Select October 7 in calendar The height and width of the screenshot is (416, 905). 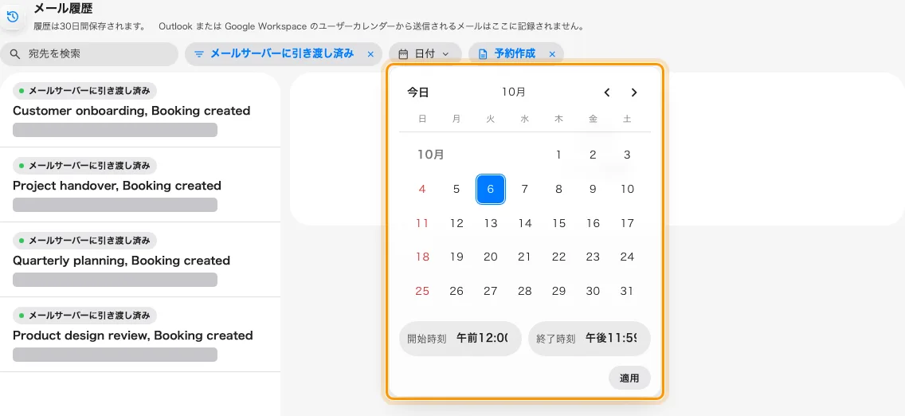click(x=525, y=189)
